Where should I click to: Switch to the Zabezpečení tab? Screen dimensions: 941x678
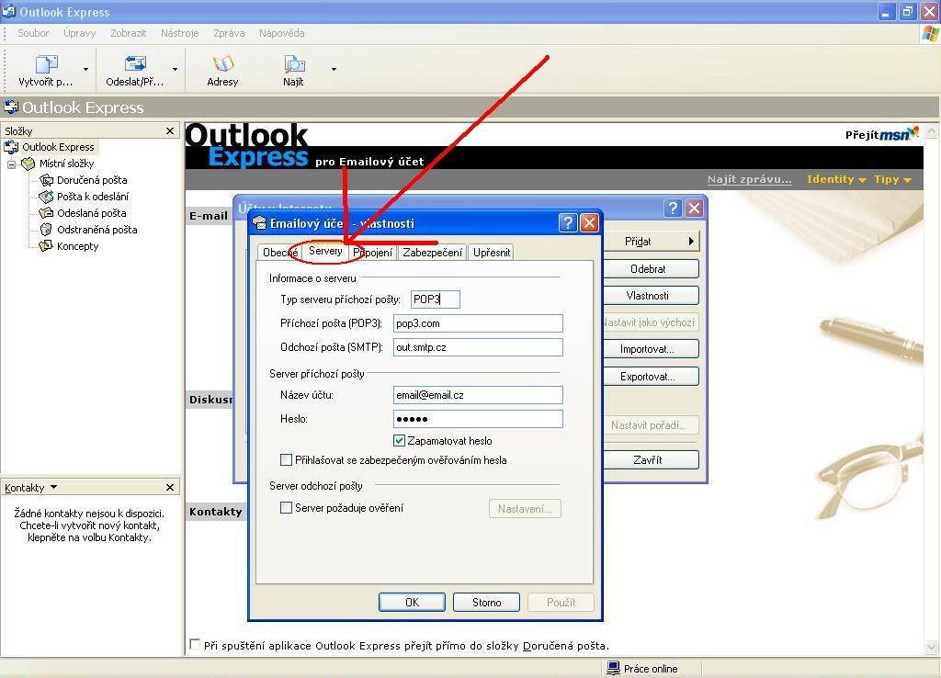click(432, 253)
